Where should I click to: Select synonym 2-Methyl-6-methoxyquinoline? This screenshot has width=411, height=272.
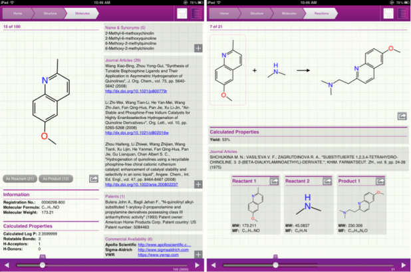point(131,39)
